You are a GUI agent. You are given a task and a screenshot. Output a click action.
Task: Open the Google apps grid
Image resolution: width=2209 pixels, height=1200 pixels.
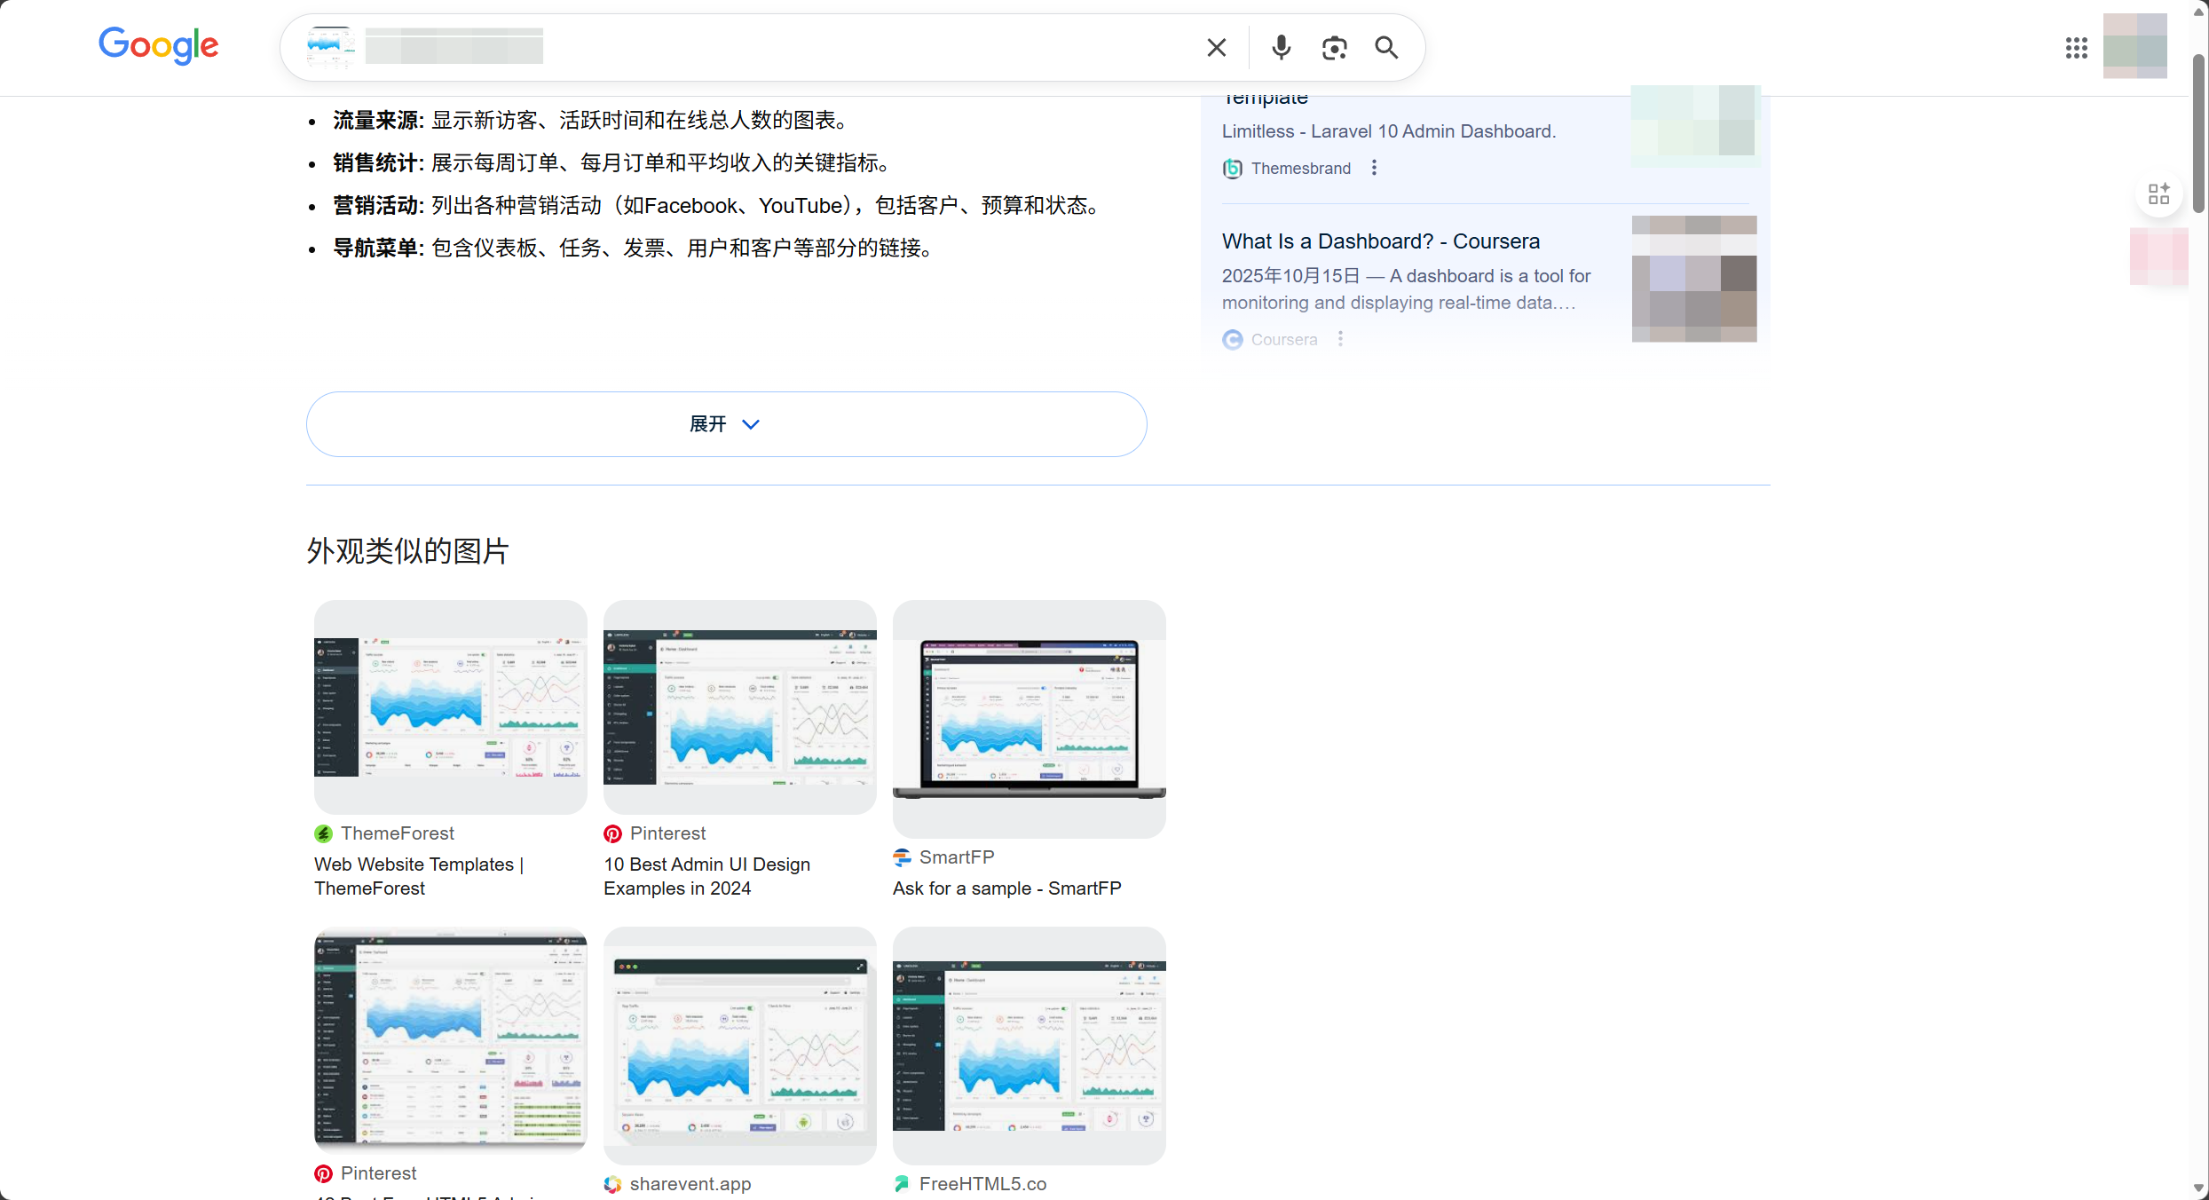2077,47
